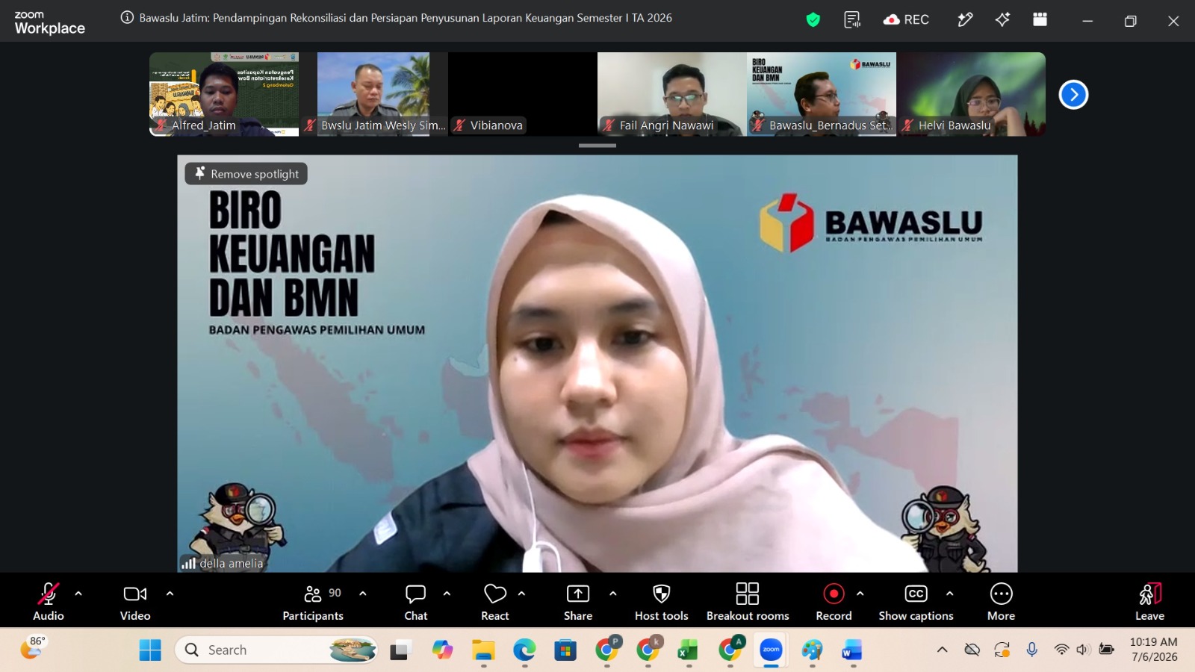Screen dimensions: 1195x672
Task: Show next participants with blue arrow
Action: coord(1073,95)
